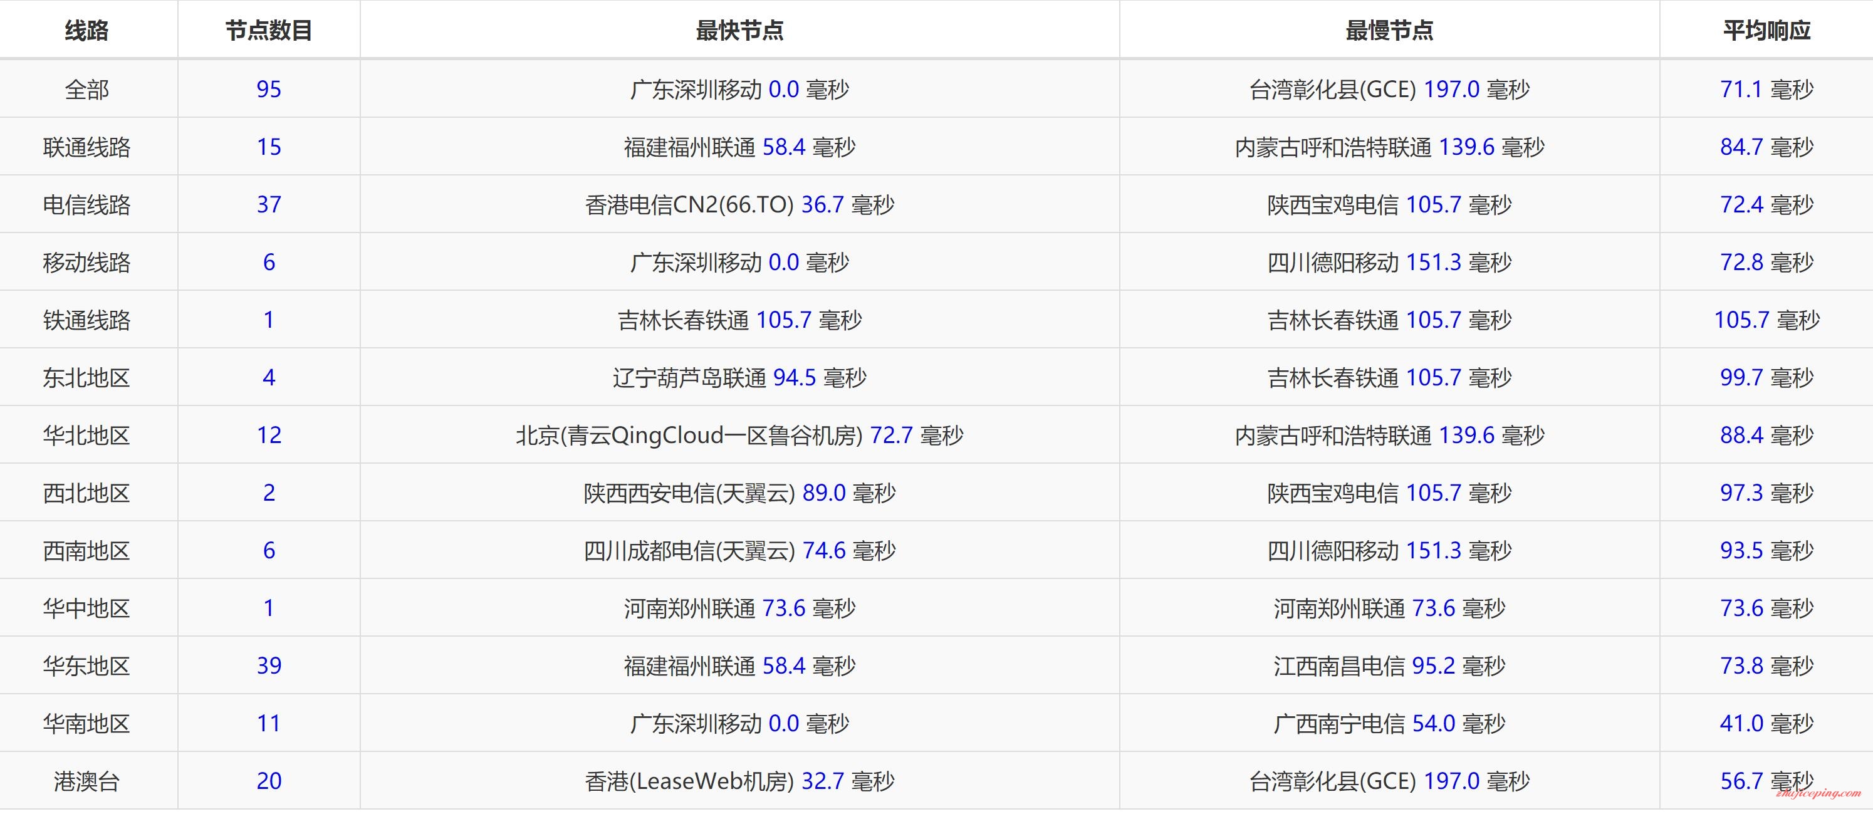
Task: Click average response 72.4 毫秒
Action: (1767, 205)
